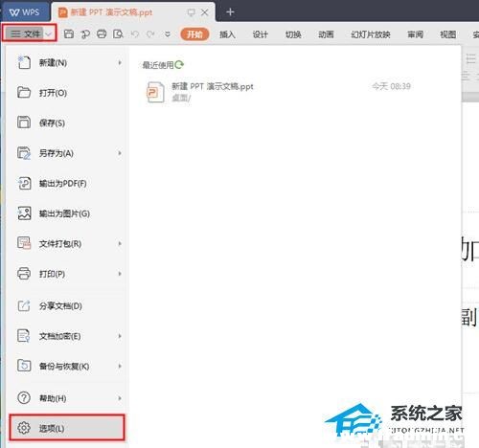
Task: Open the WPS home button
Action: point(25,12)
